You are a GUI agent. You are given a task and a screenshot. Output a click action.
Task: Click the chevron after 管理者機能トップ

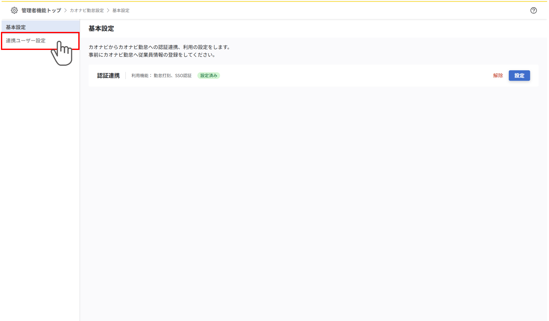click(x=65, y=10)
